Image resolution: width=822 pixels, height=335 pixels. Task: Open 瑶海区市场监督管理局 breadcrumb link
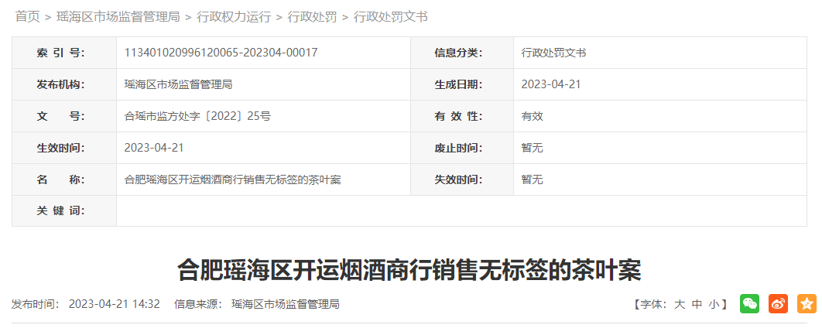(118, 17)
